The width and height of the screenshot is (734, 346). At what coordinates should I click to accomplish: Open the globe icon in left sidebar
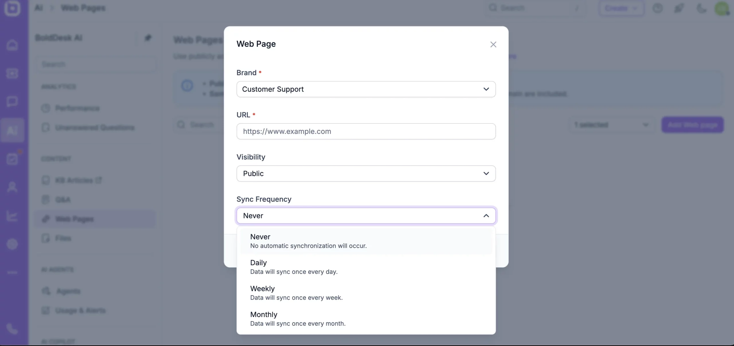coord(12,244)
